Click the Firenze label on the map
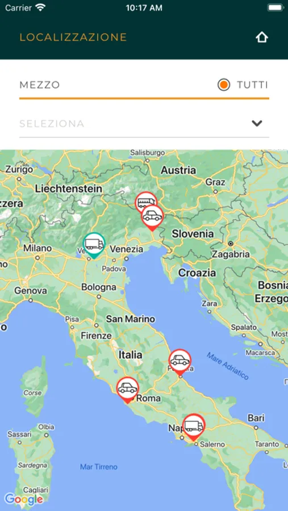Screen dimensions: 288x511 [x=96, y=336]
